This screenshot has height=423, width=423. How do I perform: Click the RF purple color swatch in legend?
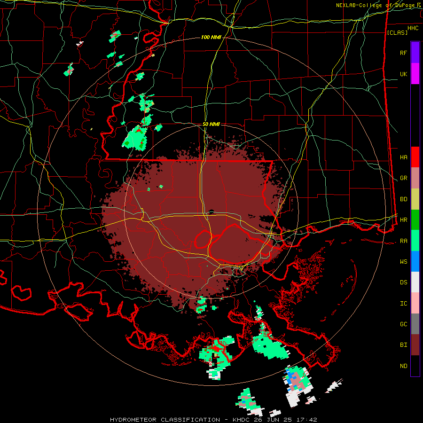point(415,53)
